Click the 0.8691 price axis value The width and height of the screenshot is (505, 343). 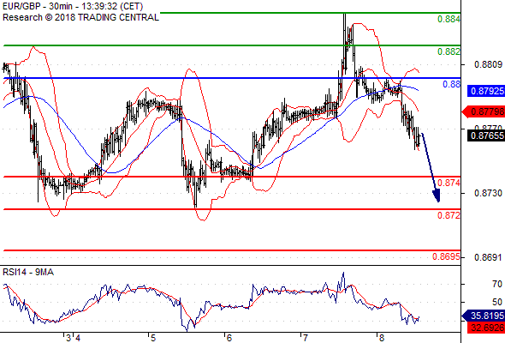[x=488, y=257]
